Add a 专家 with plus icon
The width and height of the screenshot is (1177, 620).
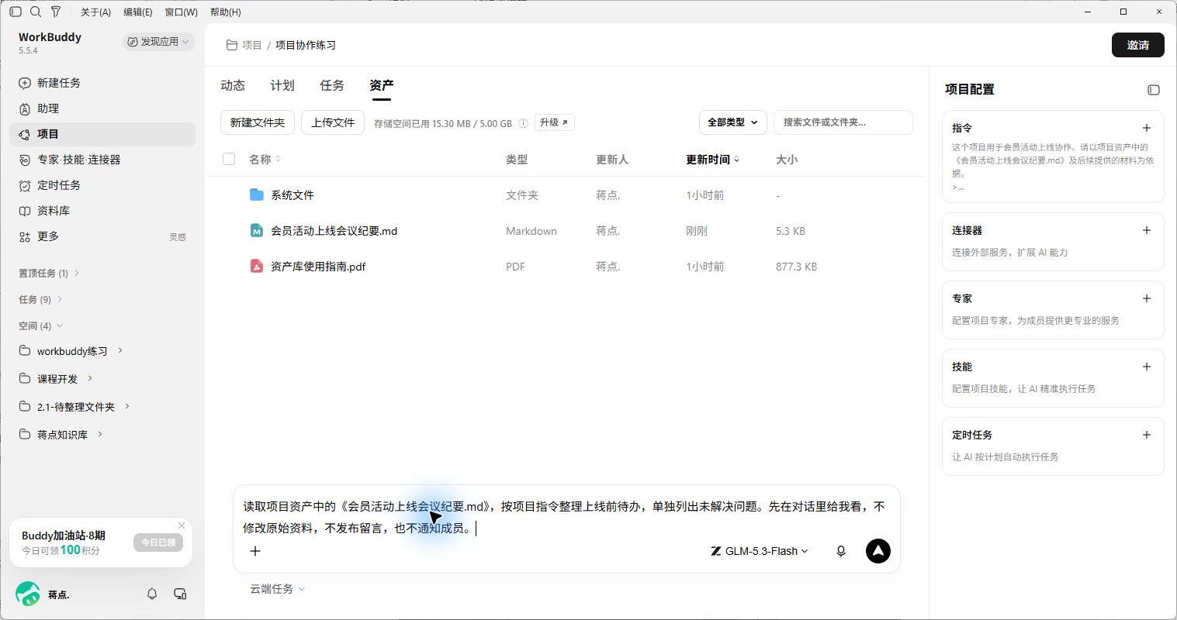[x=1147, y=298]
